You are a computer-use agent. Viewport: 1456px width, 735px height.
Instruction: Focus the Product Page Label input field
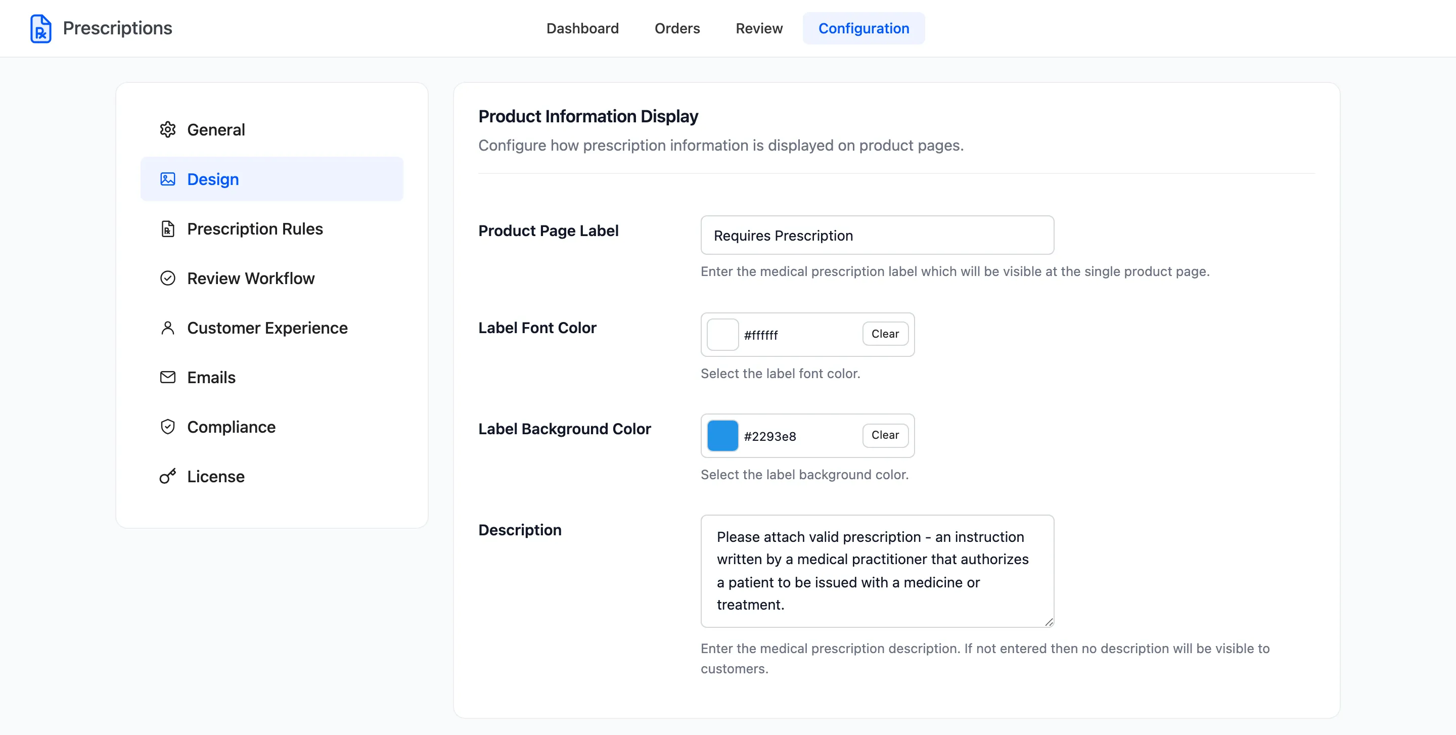pyautogui.click(x=877, y=235)
